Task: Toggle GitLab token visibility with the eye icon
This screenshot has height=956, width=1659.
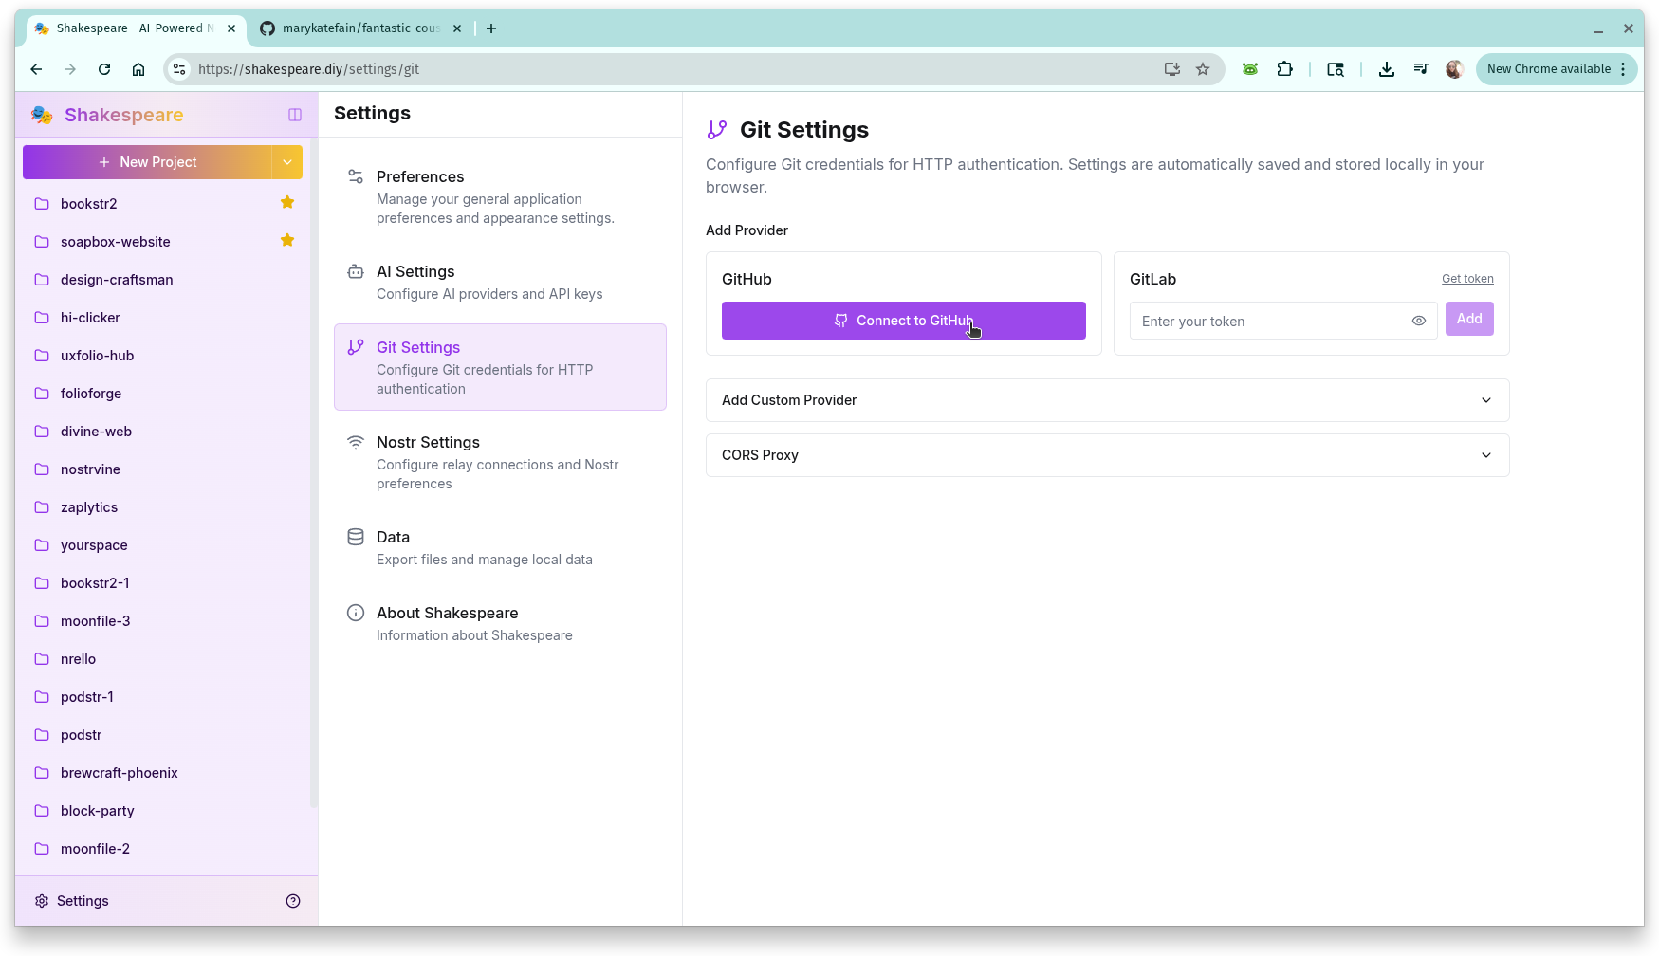Action: (x=1419, y=321)
